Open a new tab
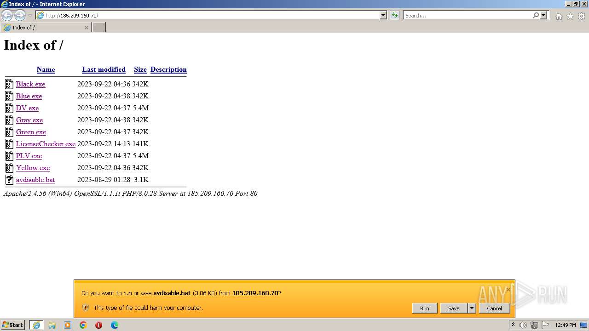589x331 pixels. tap(99, 28)
